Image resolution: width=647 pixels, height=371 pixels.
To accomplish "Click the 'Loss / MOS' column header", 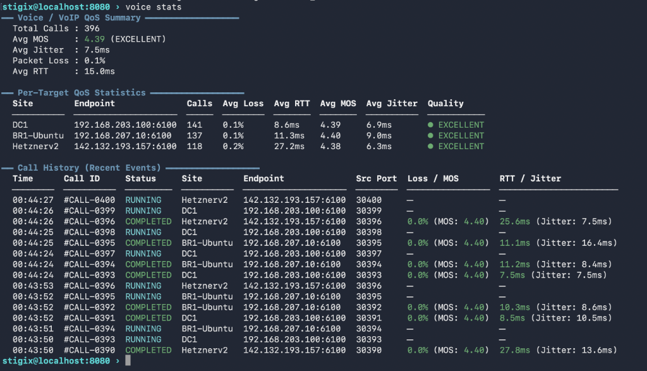I will 433,179.
